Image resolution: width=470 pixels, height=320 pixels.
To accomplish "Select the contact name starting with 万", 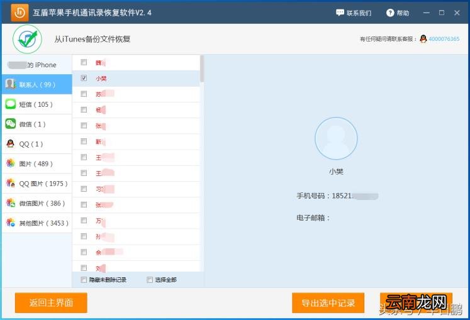I will tap(101, 221).
